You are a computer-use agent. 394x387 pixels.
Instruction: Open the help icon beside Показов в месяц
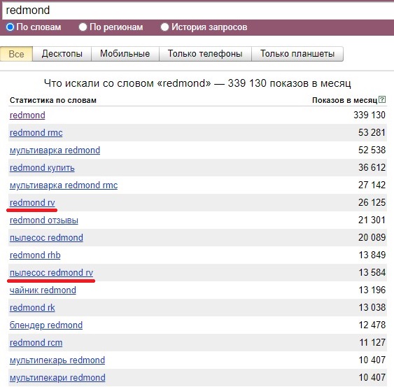pos(382,99)
